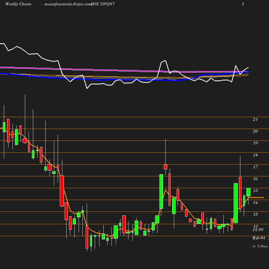Click the "in 5 Days" caption
The image size is (269, 269).
(260, 246)
